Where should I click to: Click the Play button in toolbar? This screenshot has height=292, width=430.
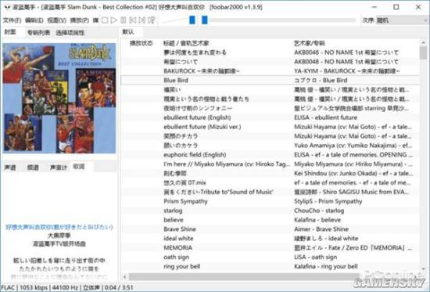coord(114,20)
